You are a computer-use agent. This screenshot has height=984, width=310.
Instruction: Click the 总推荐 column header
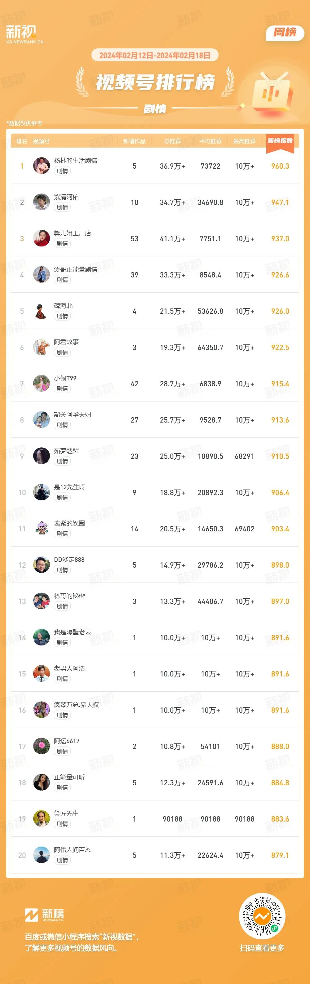173,141
